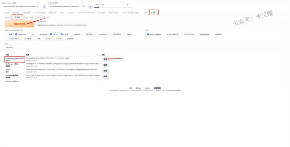Open the 已安装 sub-tab
Screen dimensions: 290x147
click(x=8, y=17)
